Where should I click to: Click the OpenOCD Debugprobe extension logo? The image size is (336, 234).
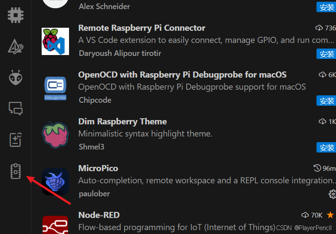55,88
